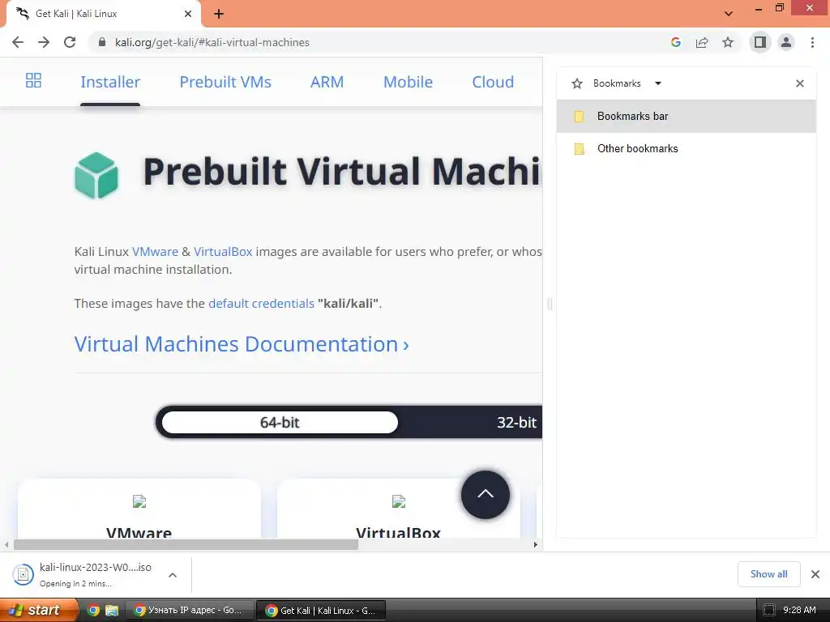
Task: Close the Bookmarks side panel
Action: 800,83
